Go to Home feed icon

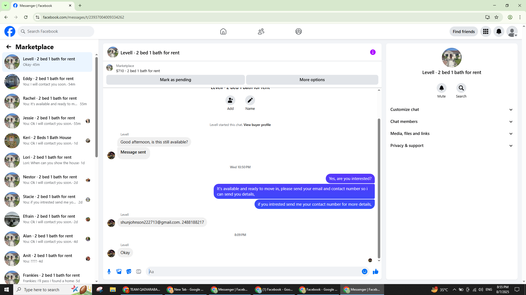click(223, 31)
